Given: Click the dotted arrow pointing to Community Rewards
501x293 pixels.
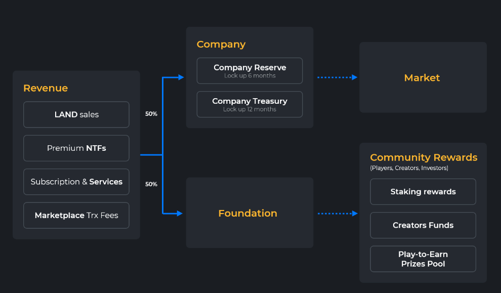Looking at the screenshot, I should [338, 214].
